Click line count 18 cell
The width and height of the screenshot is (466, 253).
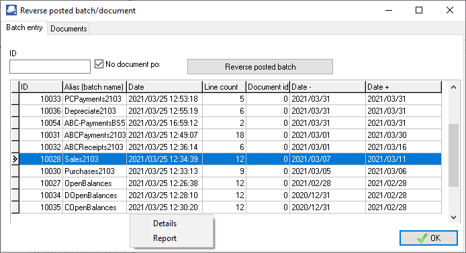(x=224, y=135)
